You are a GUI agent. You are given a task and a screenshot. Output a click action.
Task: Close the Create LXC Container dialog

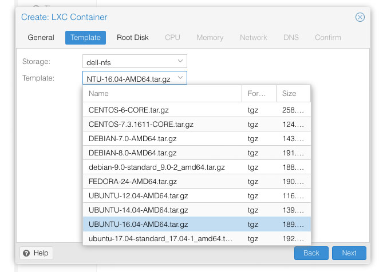[360, 17]
